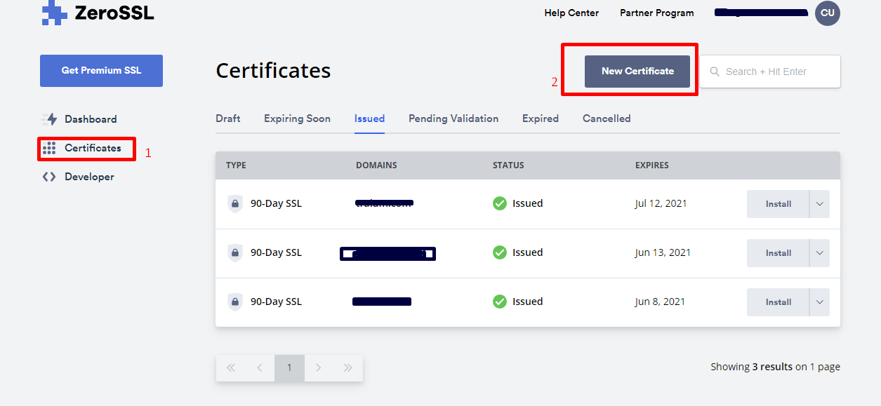This screenshot has width=881, height=406.
Task: Open the Cancelled tab
Action: point(607,119)
